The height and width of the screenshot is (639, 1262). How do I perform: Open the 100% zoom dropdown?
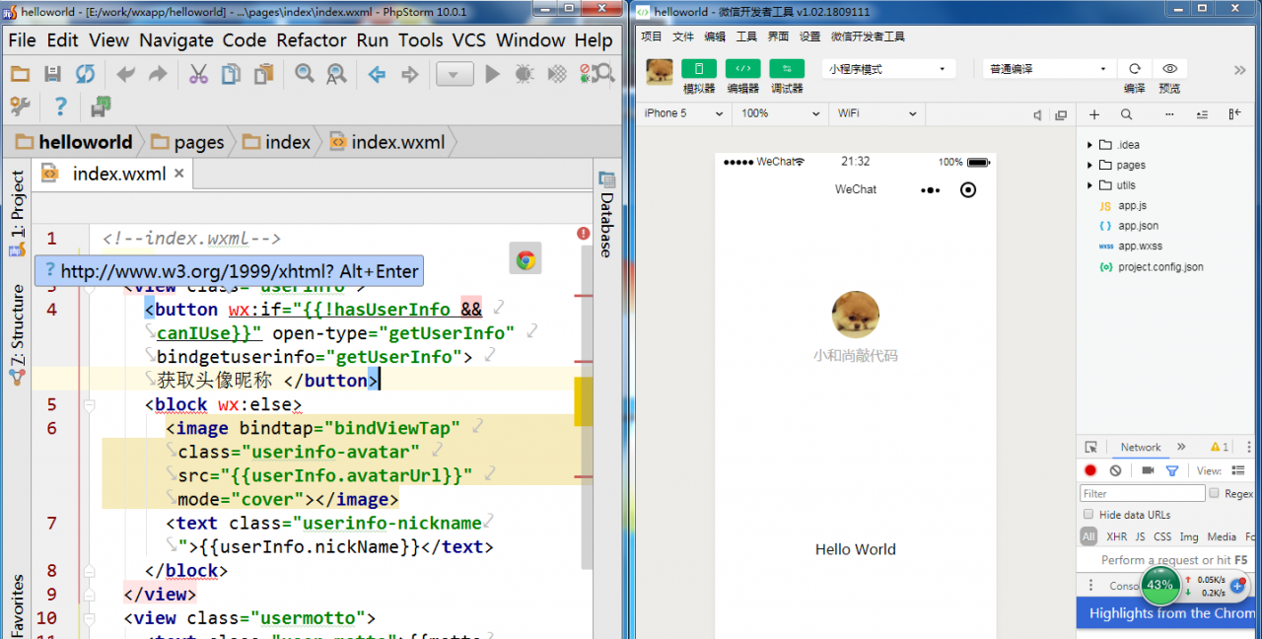(x=779, y=113)
